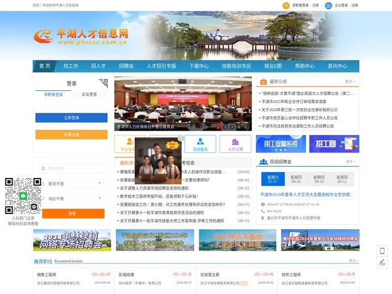Open 招聘会 in navigation bar
This screenshot has height=294, width=392.
click(x=126, y=66)
